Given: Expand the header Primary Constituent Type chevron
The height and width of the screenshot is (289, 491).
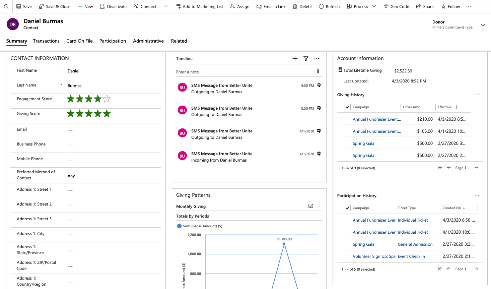Looking at the screenshot, I should pos(483,25).
